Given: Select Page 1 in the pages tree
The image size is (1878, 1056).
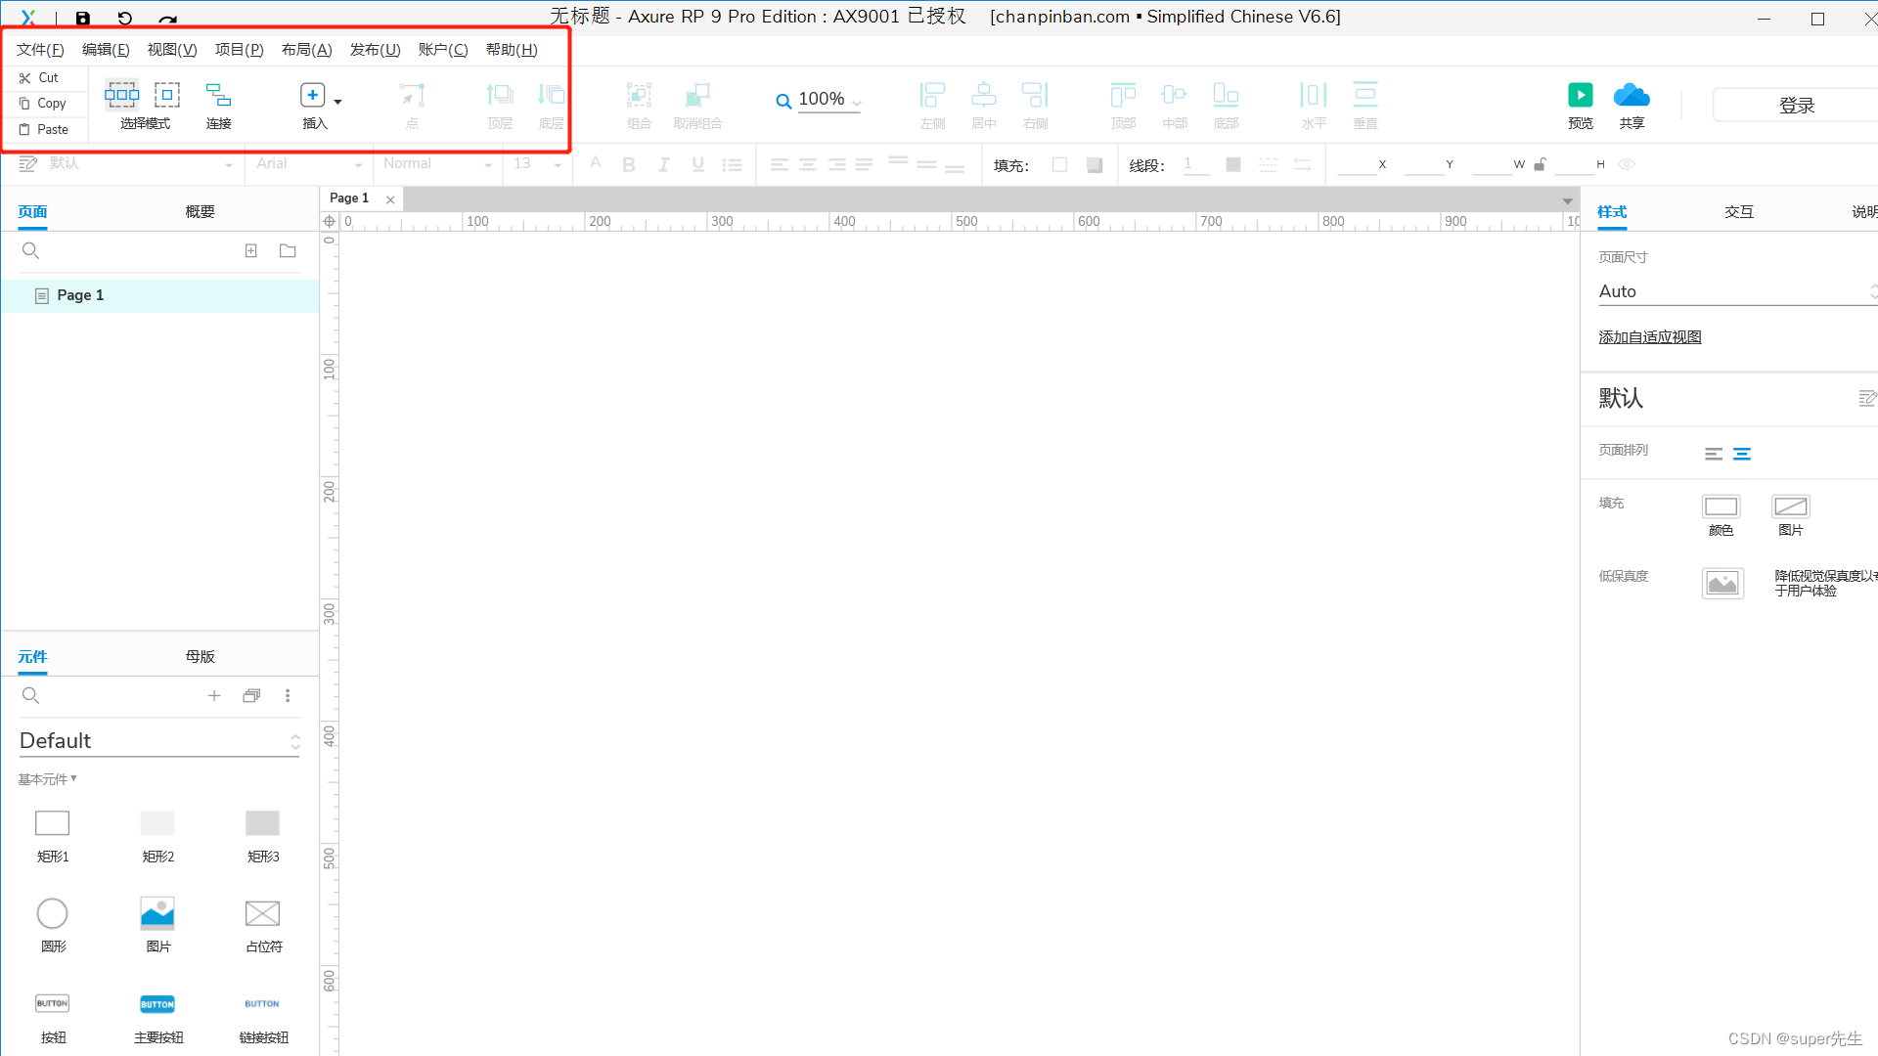Looking at the screenshot, I should click(80, 295).
